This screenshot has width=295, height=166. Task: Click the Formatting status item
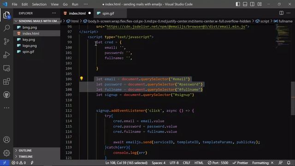pyautogui.click(x=263, y=163)
